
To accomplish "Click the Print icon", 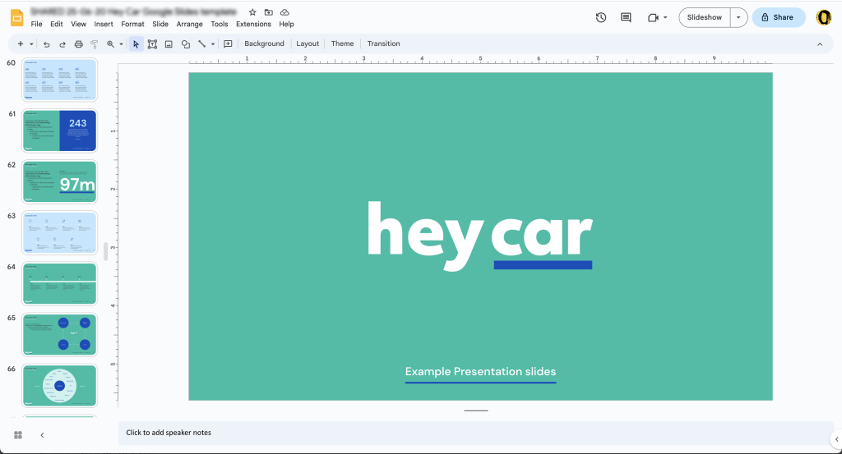I will [x=78, y=44].
